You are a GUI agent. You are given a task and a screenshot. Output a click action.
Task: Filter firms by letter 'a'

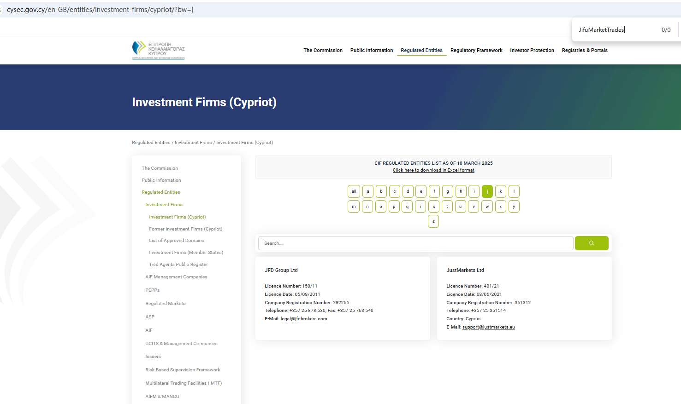pos(367,191)
